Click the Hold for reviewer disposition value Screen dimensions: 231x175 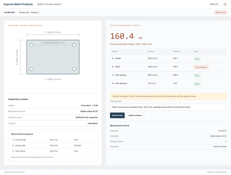(220, 147)
